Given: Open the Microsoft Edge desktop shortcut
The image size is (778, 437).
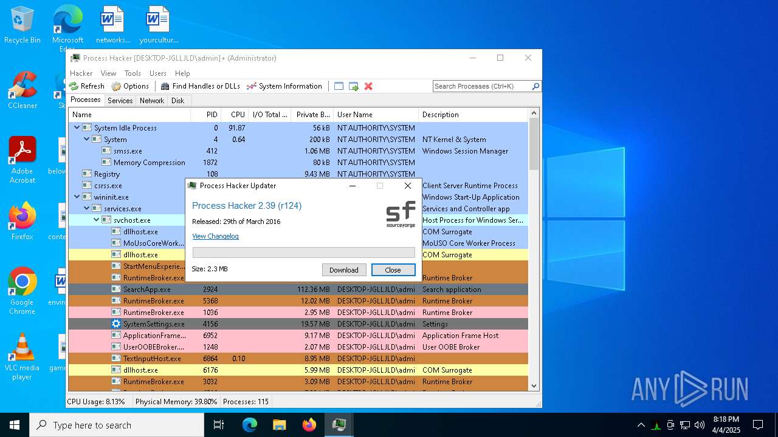Looking at the screenshot, I should 67,27.
